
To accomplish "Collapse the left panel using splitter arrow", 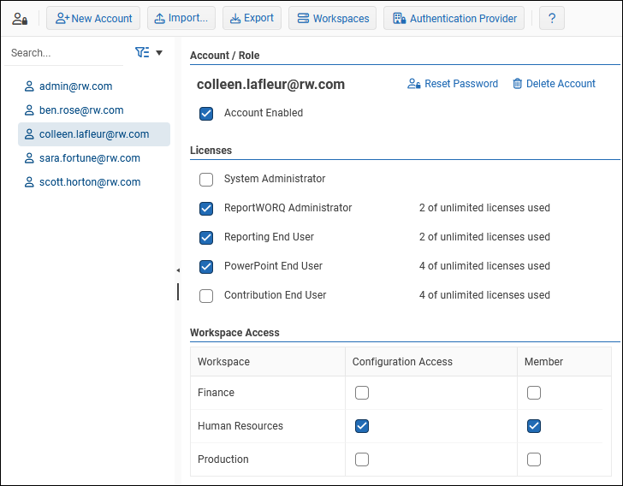I will 178,270.
